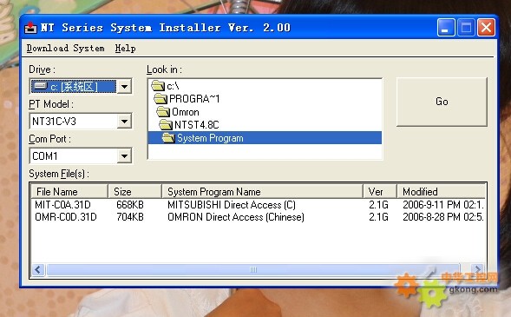Select file MIT-C0A.31D

tap(62, 205)
